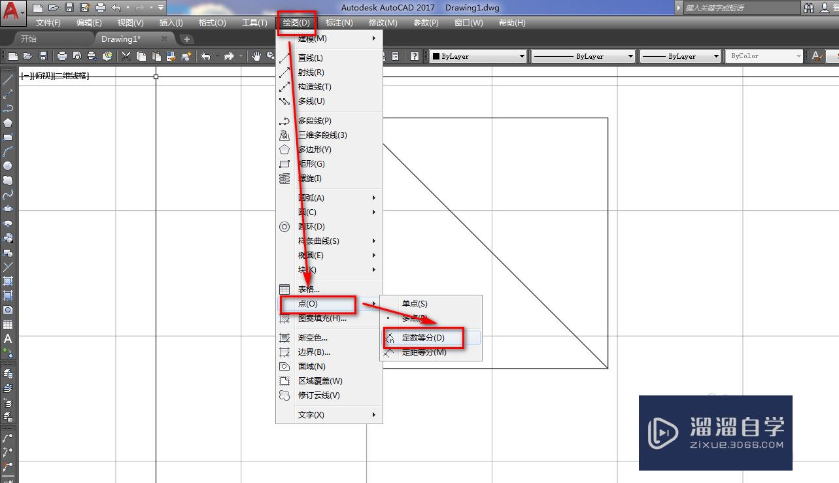
Task: Choose 表格... from the draw menu
Action: point(329,290)
